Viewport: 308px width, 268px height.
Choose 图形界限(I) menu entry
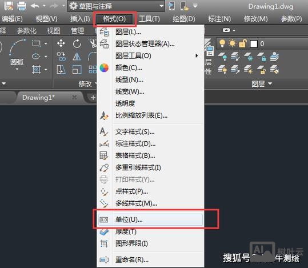[x=150, y=243]
